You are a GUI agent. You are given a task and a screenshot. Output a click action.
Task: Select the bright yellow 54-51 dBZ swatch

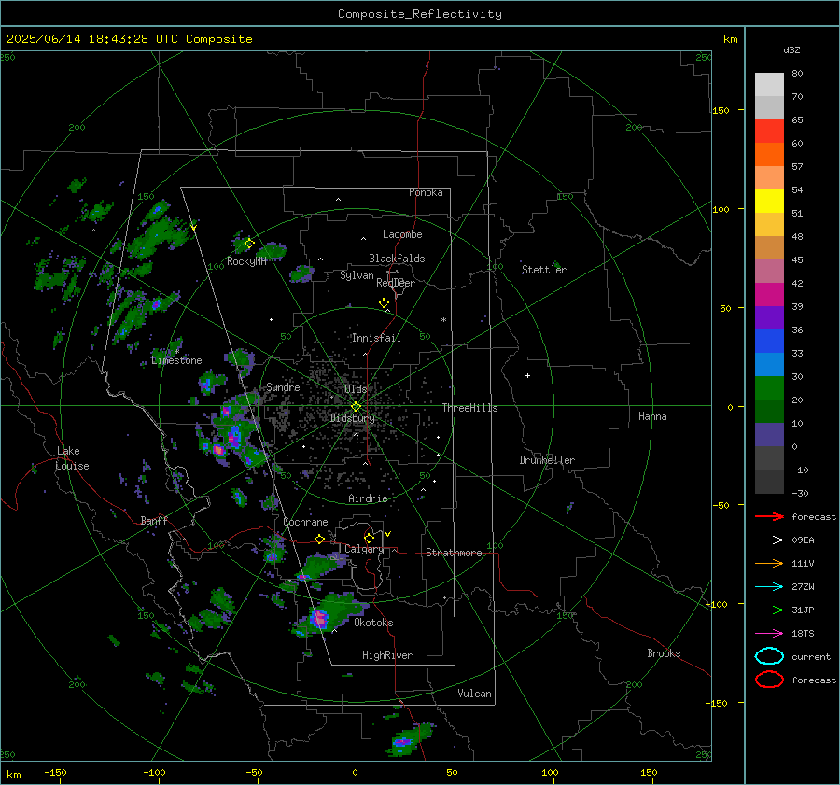point(769,202)
